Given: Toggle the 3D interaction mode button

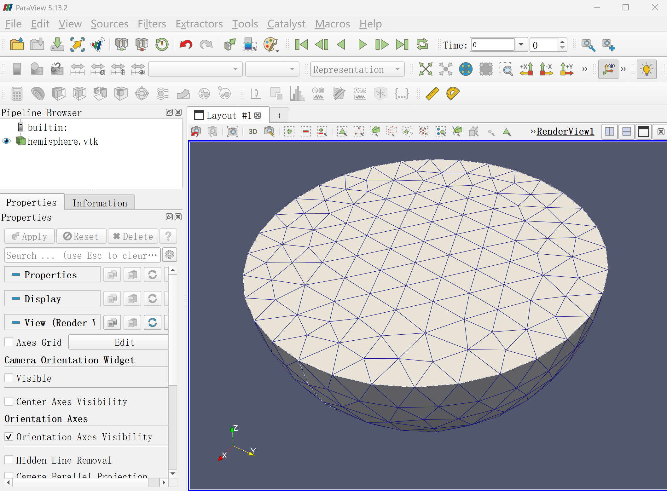Looking at the screenshot, I should pos(253,131).
